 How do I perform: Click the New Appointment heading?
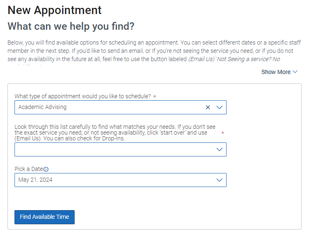pyautogui.click(x=54, y=10)
